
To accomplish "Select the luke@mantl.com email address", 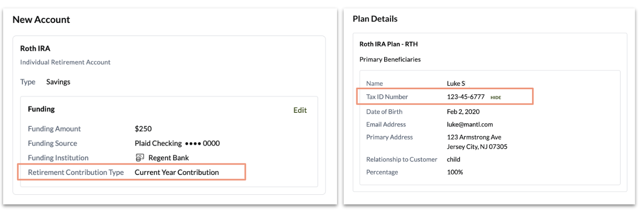I will pos(470,124).
